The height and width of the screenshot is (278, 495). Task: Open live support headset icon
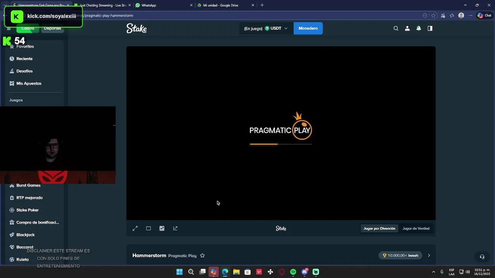[x=482, y=257]
